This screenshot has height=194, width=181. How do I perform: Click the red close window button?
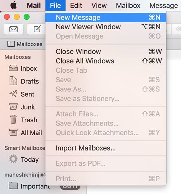[7, 17]
